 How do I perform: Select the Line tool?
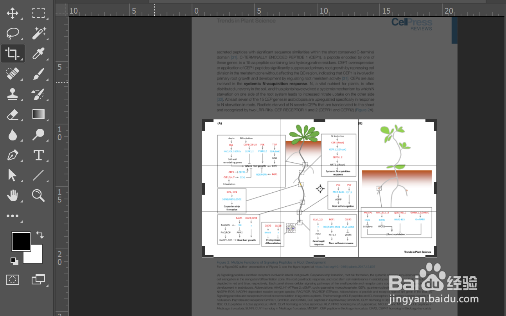pos(38,175)
